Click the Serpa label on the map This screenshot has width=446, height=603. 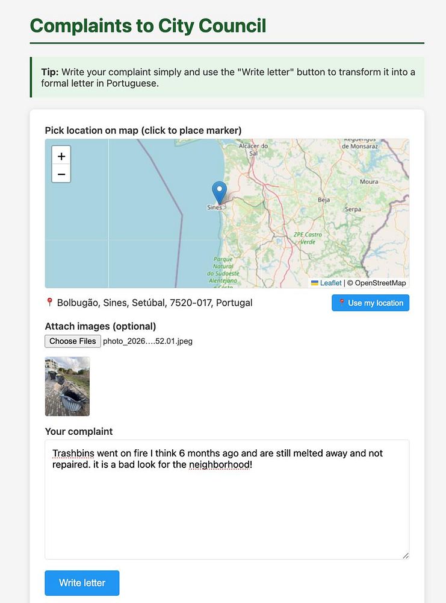(353, 209)
